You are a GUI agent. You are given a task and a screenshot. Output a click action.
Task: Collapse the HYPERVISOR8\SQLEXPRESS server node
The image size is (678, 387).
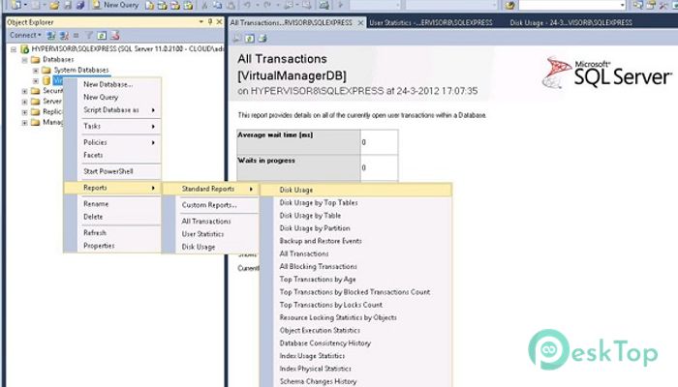(14, 49)
